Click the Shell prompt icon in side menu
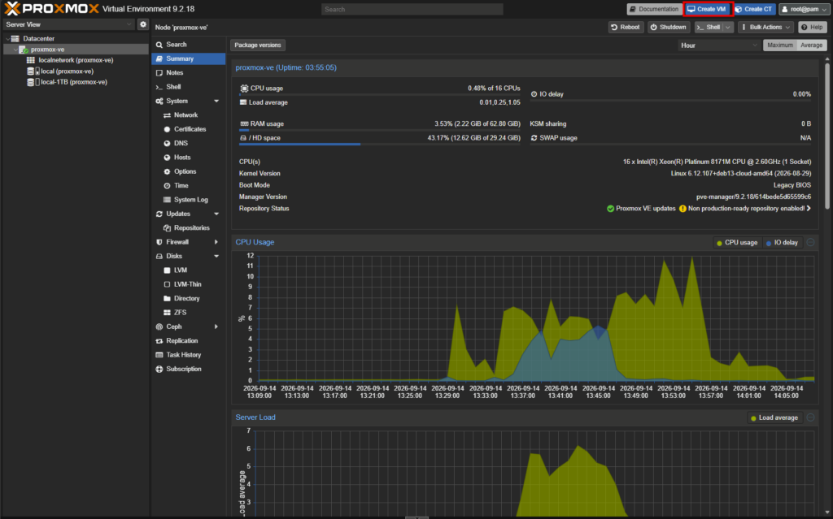Screen dimensions: 833x519 159,87
